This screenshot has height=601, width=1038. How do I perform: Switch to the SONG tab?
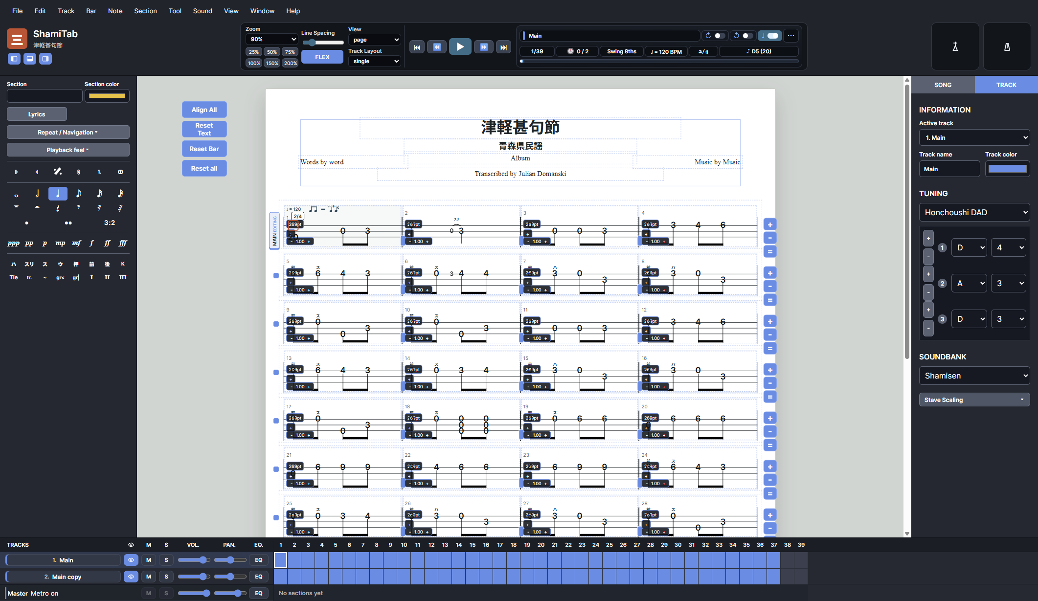click(x=943, y=85)
